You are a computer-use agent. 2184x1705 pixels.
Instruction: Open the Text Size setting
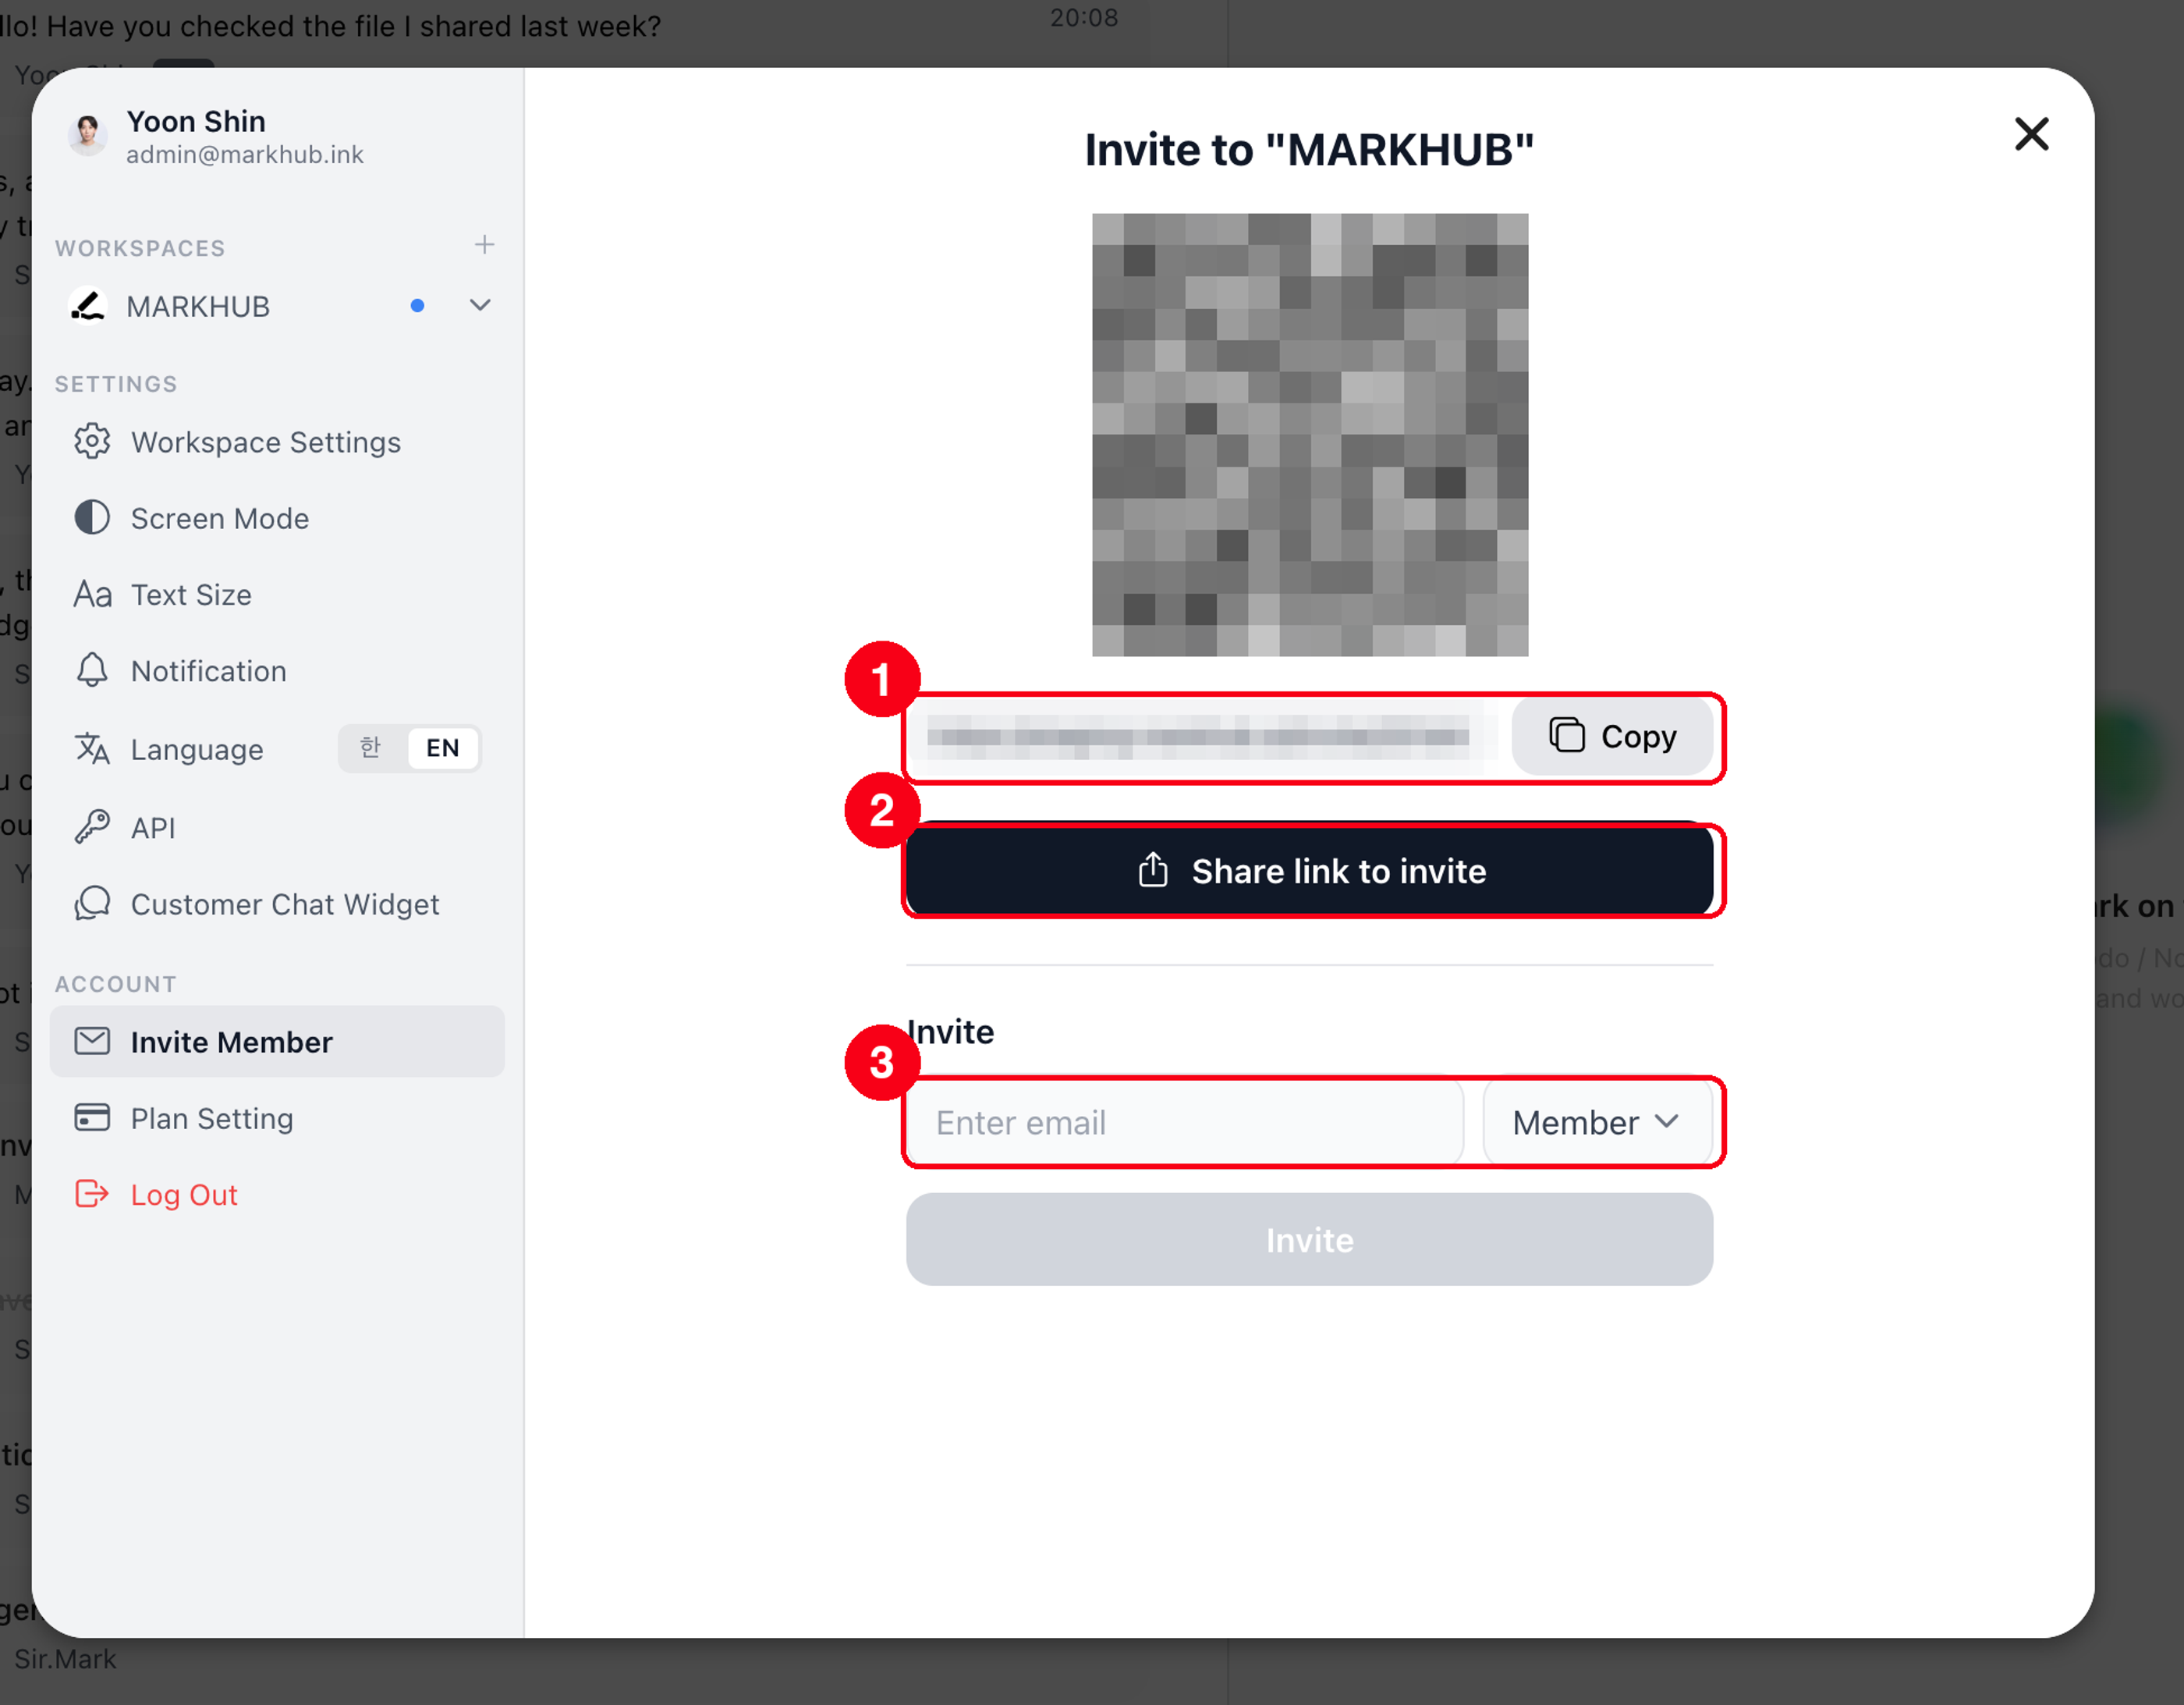[277, 595]
